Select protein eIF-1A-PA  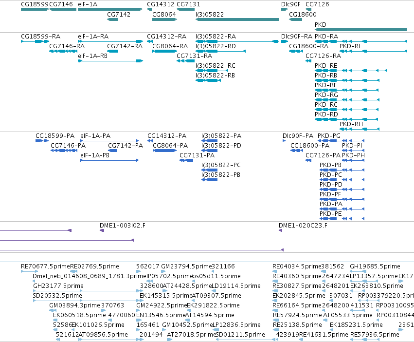pos(95,136)
